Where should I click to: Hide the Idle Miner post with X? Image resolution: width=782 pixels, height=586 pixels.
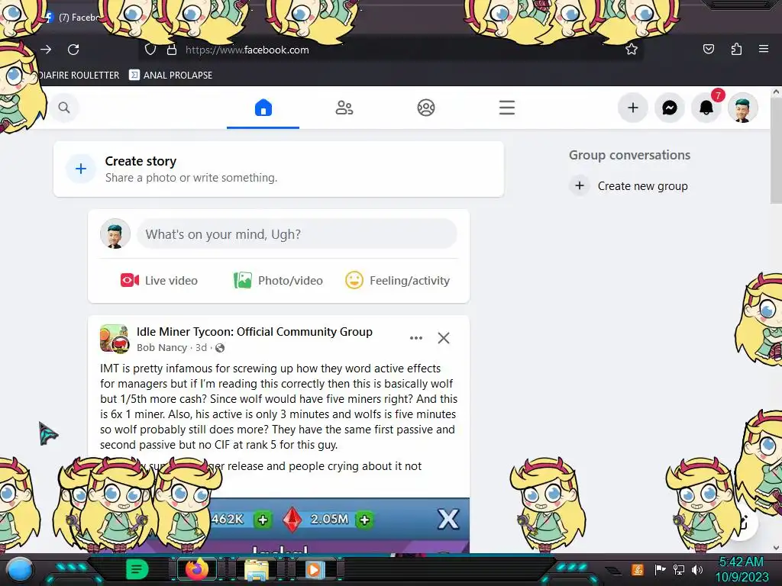coord(444,338)
